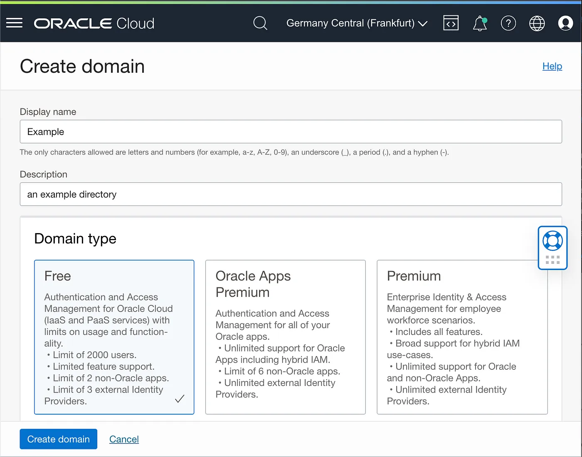582x457 pixels.
Task: Open the notifications bell icon
Action: [x=480, y=23]
